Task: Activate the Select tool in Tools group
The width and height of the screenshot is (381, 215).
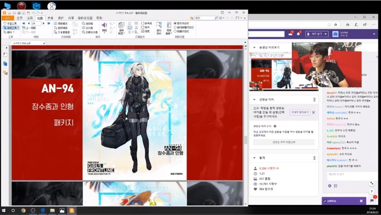Action: click(10, 28)
